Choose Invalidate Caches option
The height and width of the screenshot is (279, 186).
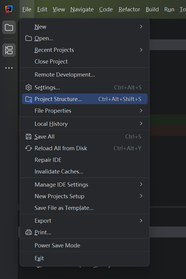pos(59,172)
